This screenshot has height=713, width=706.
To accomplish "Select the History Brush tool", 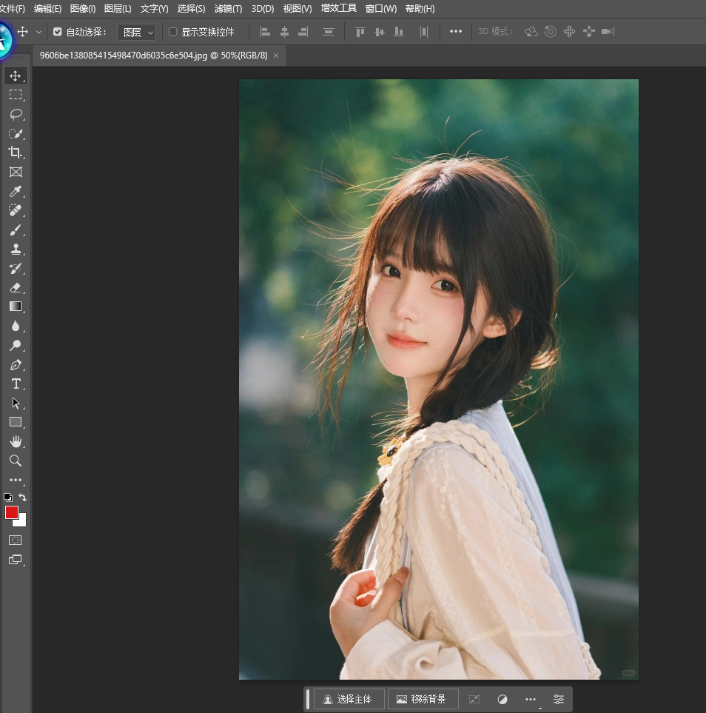I will click(16, 268).
